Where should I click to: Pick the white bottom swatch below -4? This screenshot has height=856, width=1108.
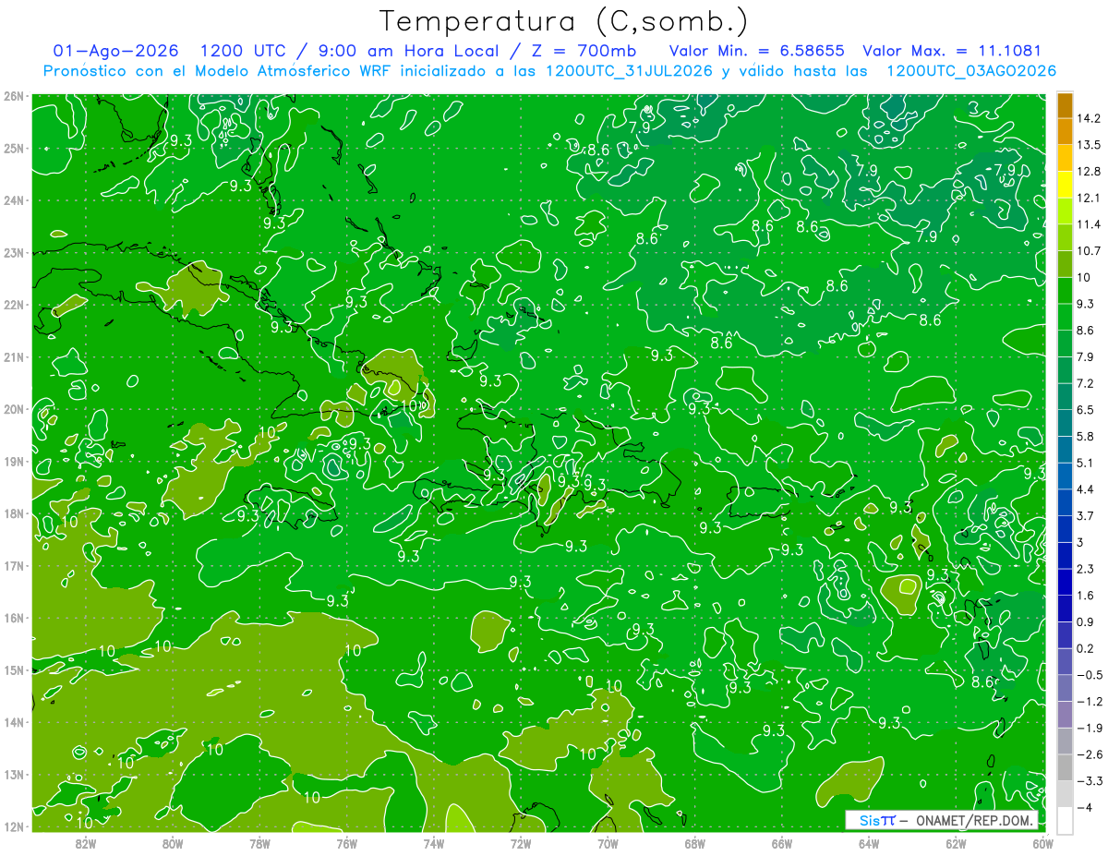click(1065, 820)
